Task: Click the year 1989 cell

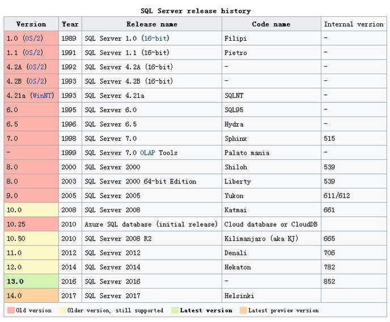Action: [x=70, y=38]
